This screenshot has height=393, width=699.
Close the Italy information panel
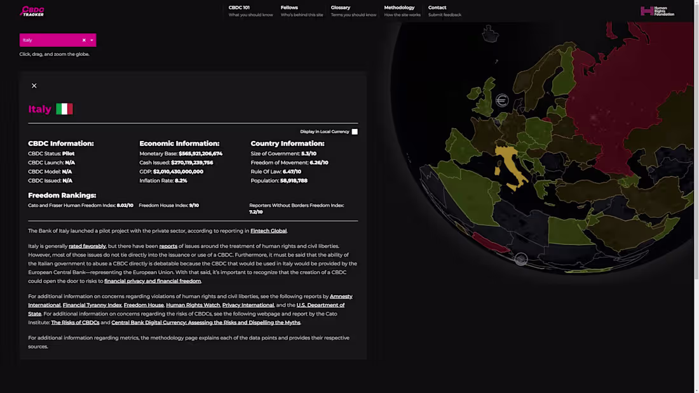(34, 85)
